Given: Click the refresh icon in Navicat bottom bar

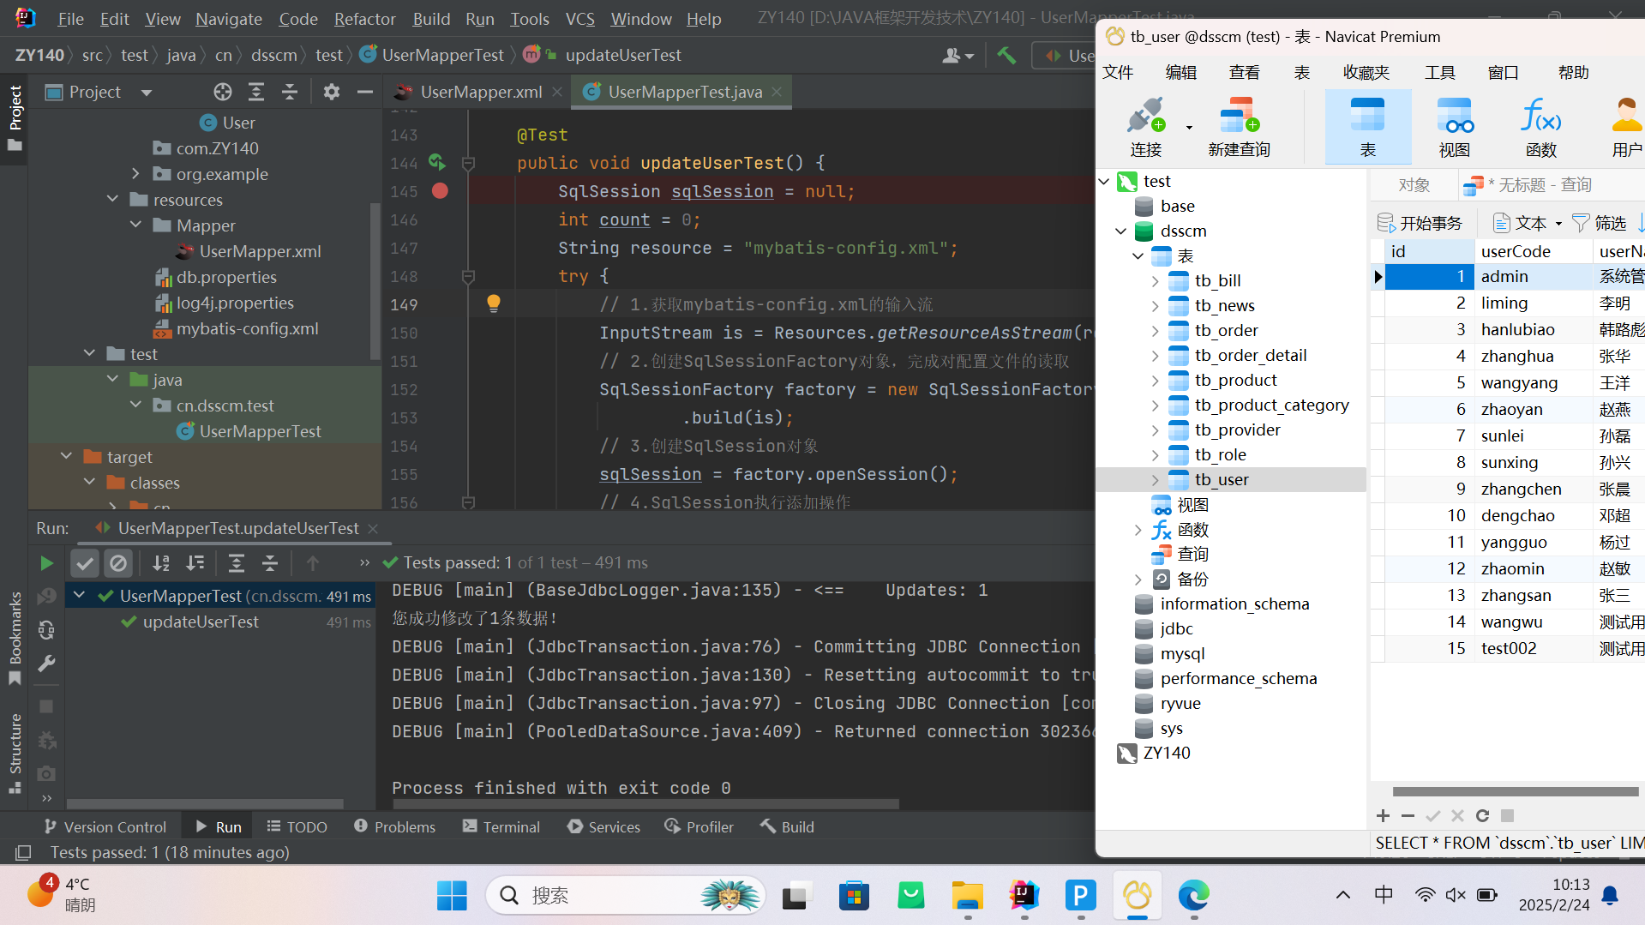Looking at the screenshot, I should coord(1482,815).
